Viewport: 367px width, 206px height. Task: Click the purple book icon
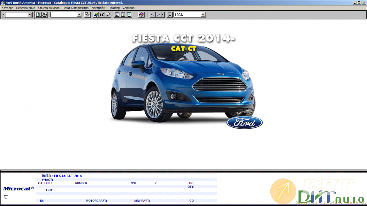(141, 15)
